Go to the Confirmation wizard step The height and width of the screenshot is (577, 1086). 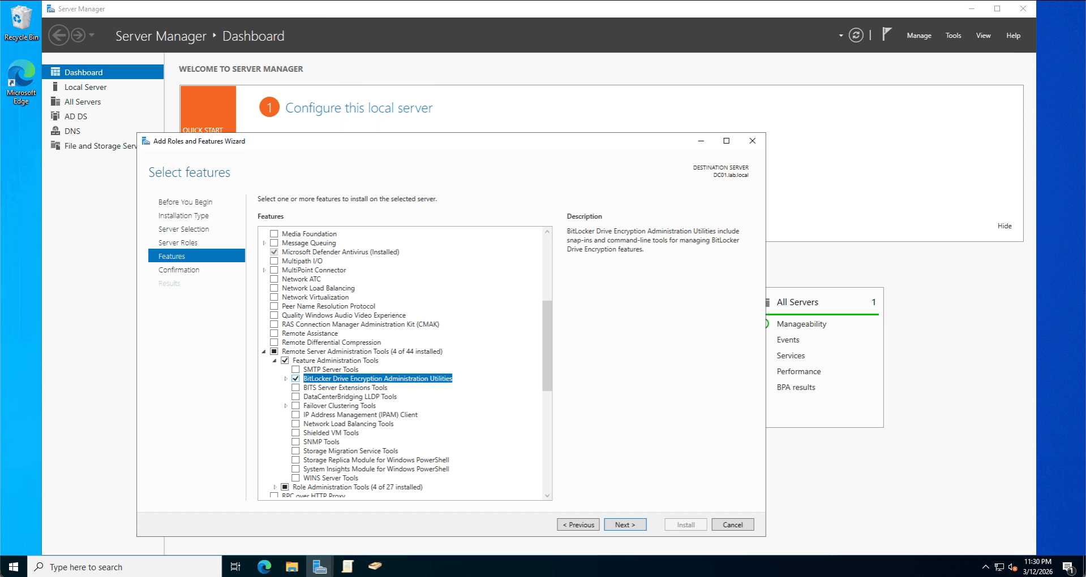179,270
